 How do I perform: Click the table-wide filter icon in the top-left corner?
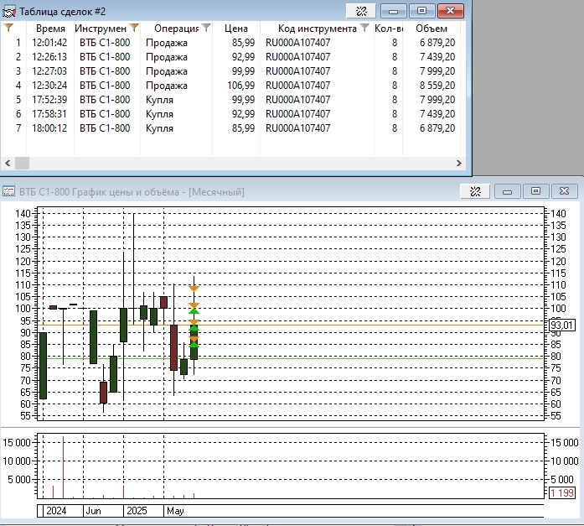click(x=9, y=28)
